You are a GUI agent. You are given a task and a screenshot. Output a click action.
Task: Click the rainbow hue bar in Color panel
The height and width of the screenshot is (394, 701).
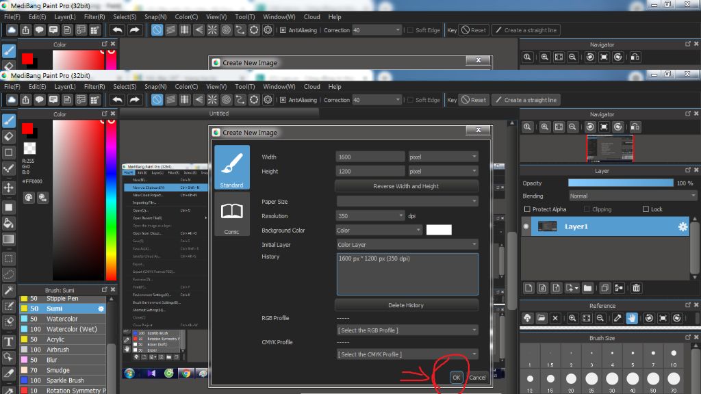coord(111,200)
